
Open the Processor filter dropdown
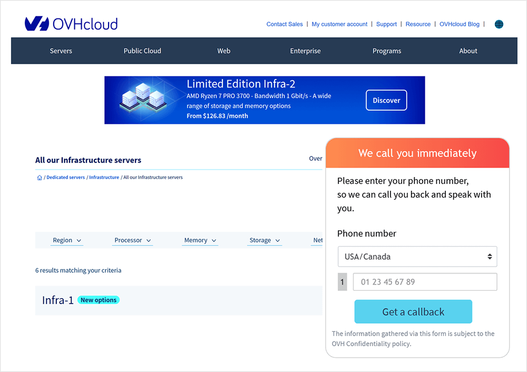[132, 240]
